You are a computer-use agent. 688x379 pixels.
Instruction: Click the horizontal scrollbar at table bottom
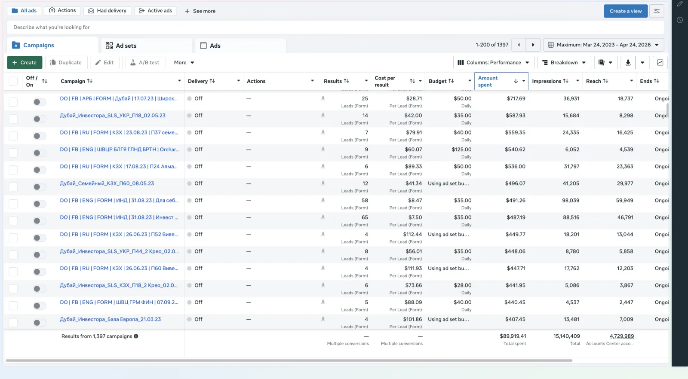tap(289, 361)
